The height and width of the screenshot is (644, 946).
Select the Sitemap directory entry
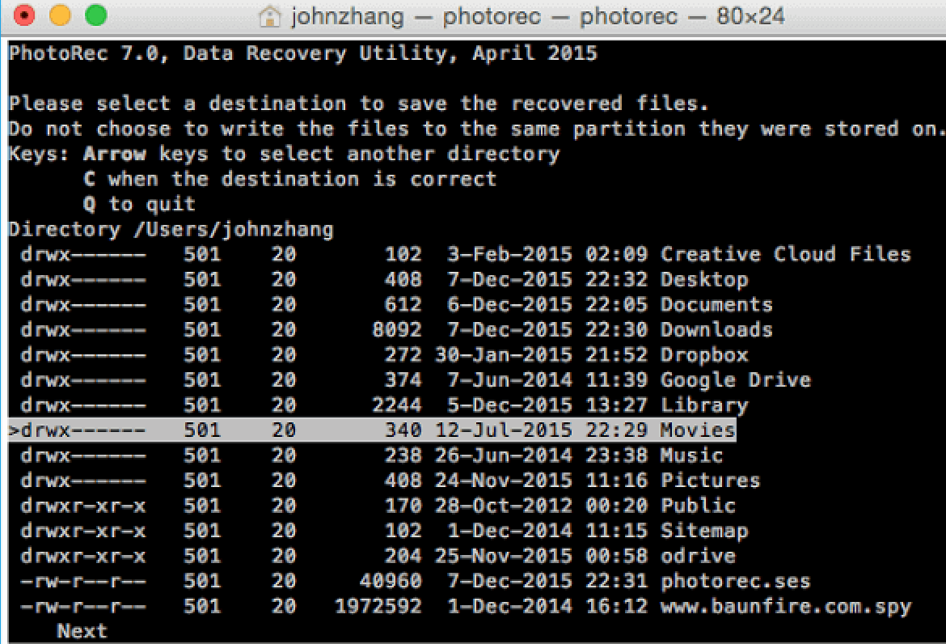703,530
